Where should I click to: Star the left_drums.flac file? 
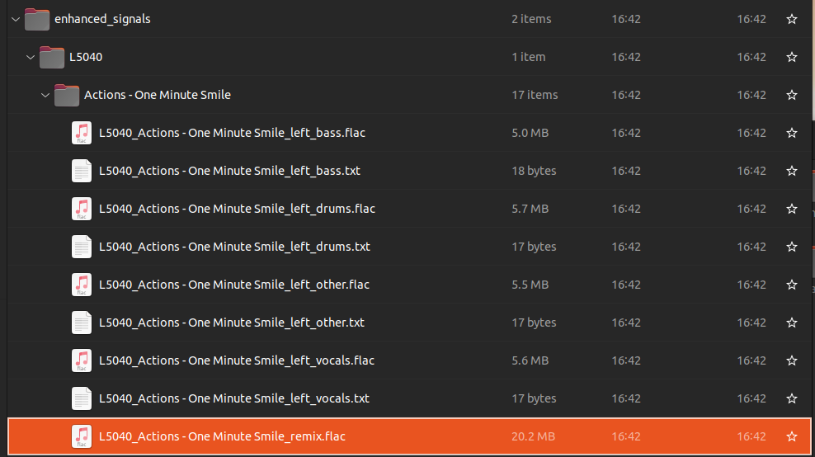[x=792, y=209]
